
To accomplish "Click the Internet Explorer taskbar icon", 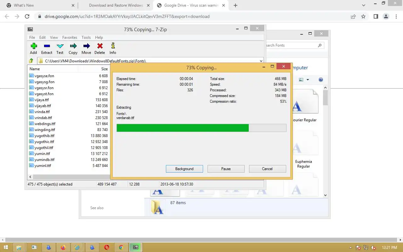I will [x=77, y=247].
